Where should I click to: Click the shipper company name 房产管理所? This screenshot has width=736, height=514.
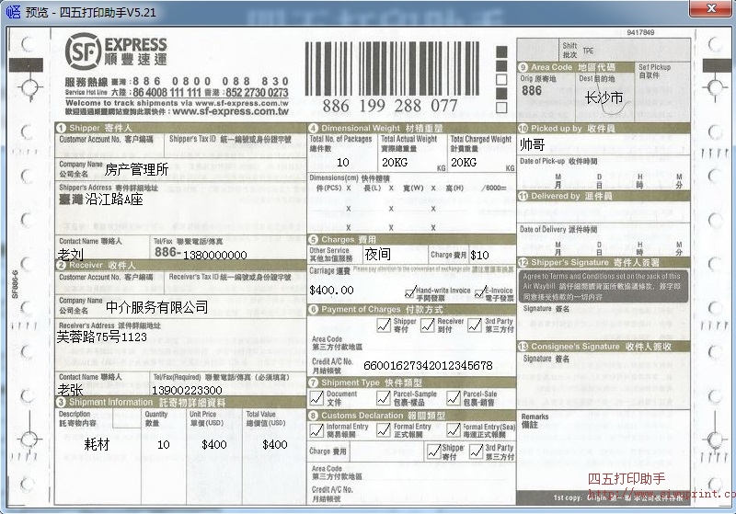(x=136, y=169)
